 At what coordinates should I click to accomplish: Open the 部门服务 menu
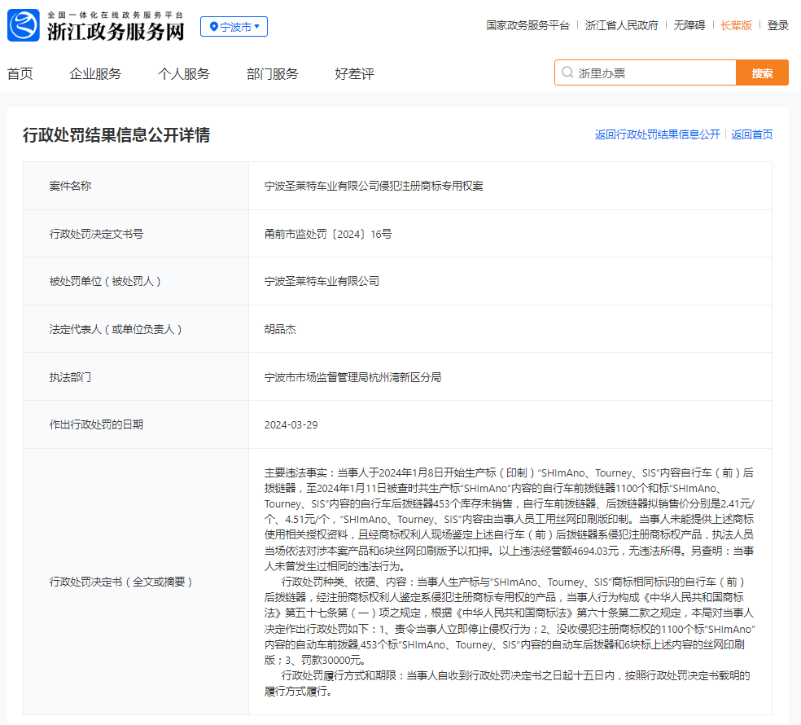click(x=272, y=73)
